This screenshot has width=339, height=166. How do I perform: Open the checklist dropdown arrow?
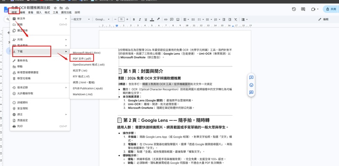coord(203,19)
